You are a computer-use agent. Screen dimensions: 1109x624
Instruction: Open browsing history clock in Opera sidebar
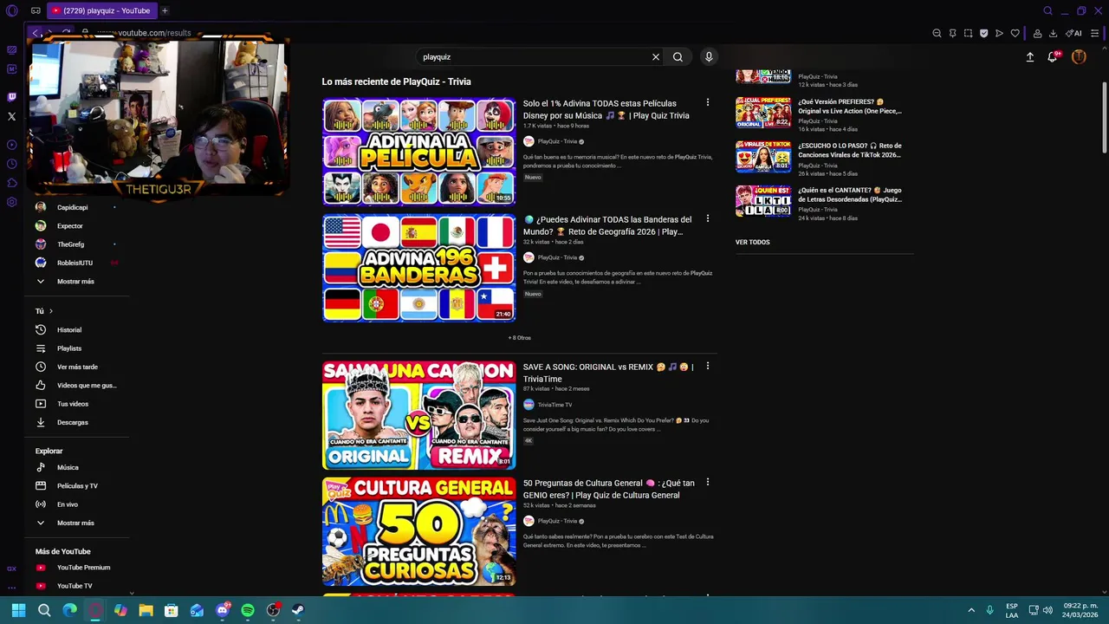point(11,164)
